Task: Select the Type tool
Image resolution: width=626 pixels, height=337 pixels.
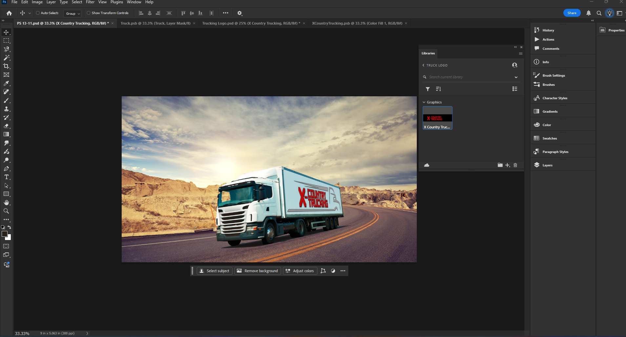Action: [7, 177]
